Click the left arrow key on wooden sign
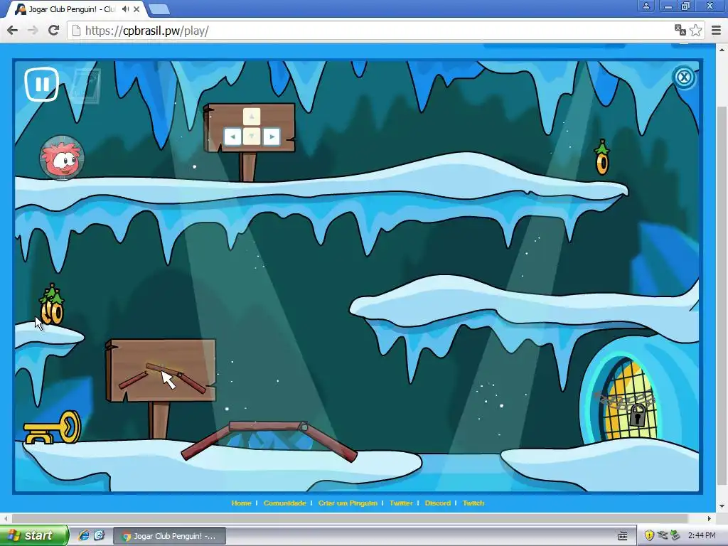The width and height of the screenshot is (728, 546). coord(232,136)
